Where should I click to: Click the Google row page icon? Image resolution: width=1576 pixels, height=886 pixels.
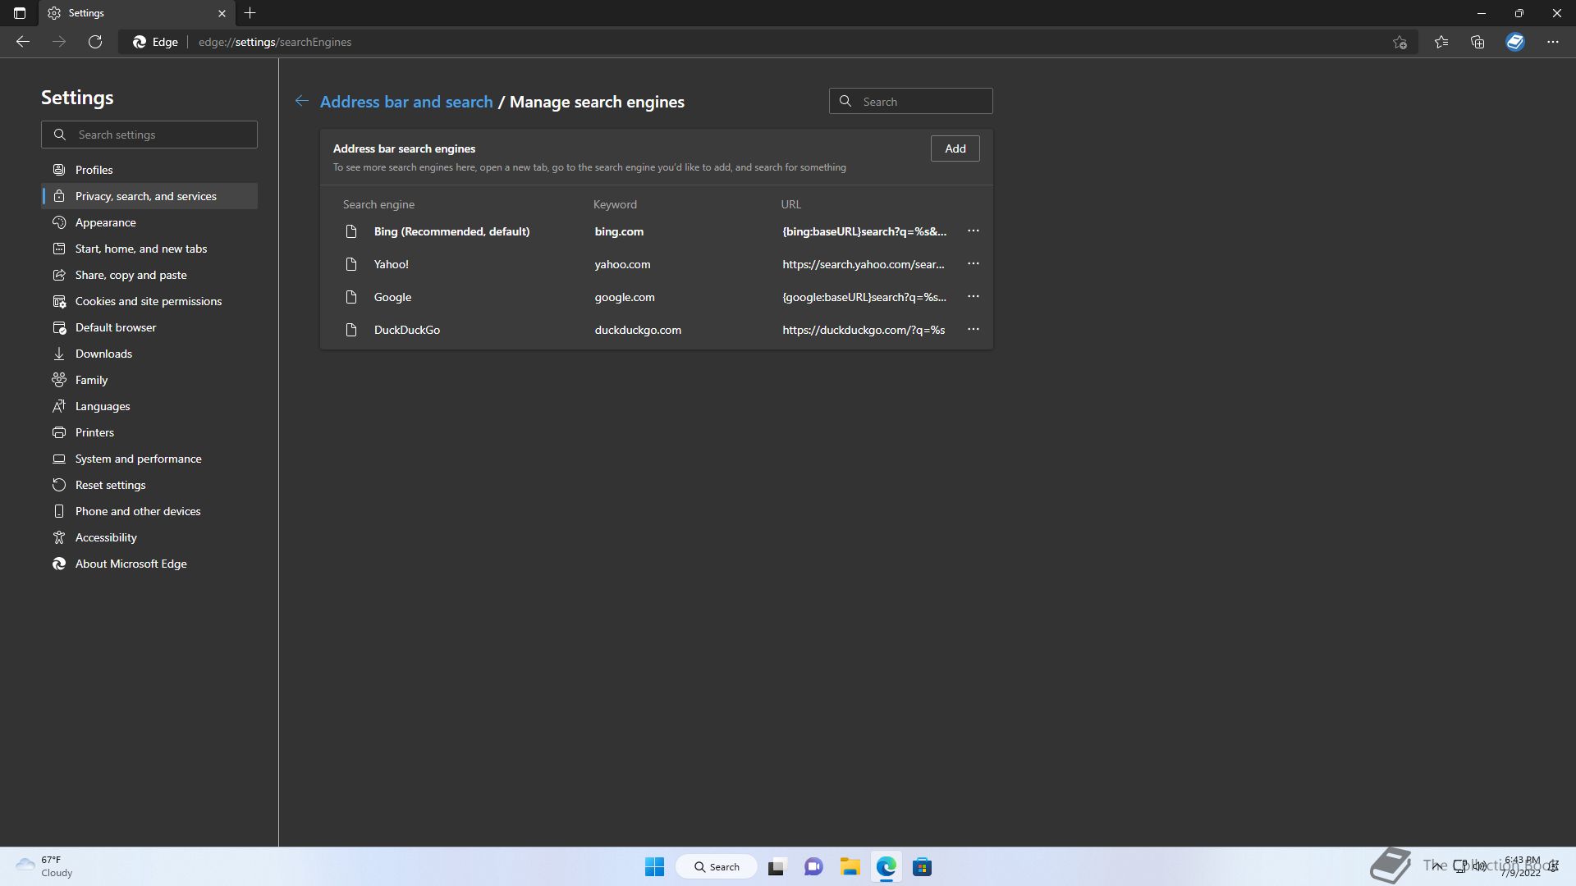pos(351,297)
